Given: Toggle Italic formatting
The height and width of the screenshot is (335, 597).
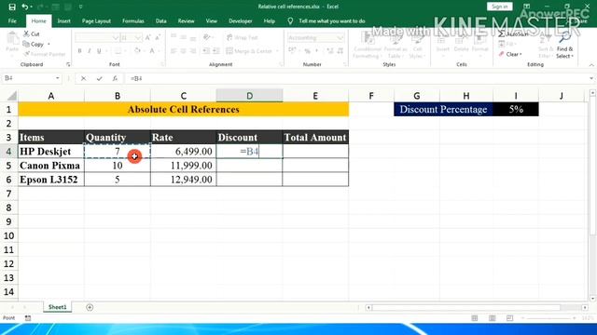Looking at the screenshot, I should (x=90, y=51).
